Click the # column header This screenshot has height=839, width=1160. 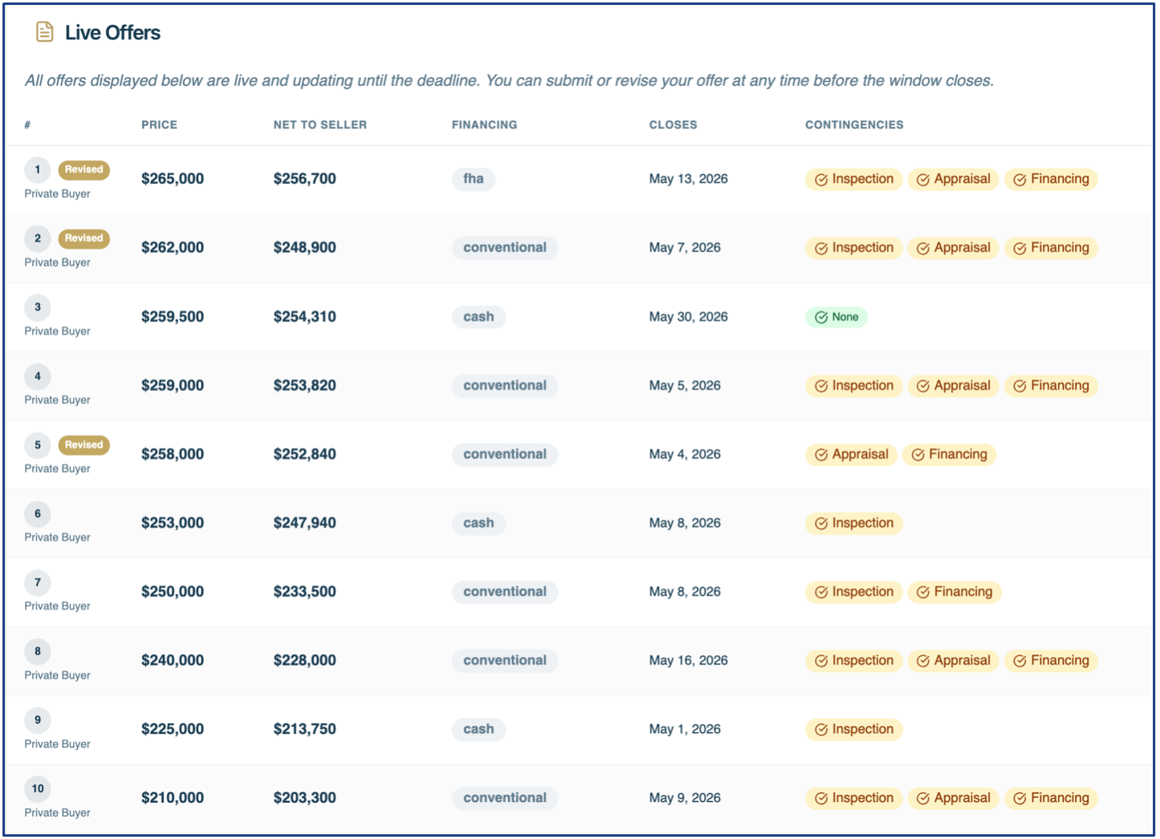(27, 124)
